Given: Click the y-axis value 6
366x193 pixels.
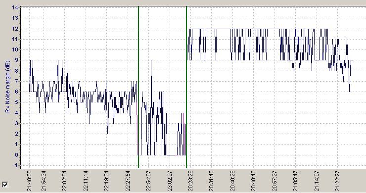Looking at the screenshot, I should point(16,92).
